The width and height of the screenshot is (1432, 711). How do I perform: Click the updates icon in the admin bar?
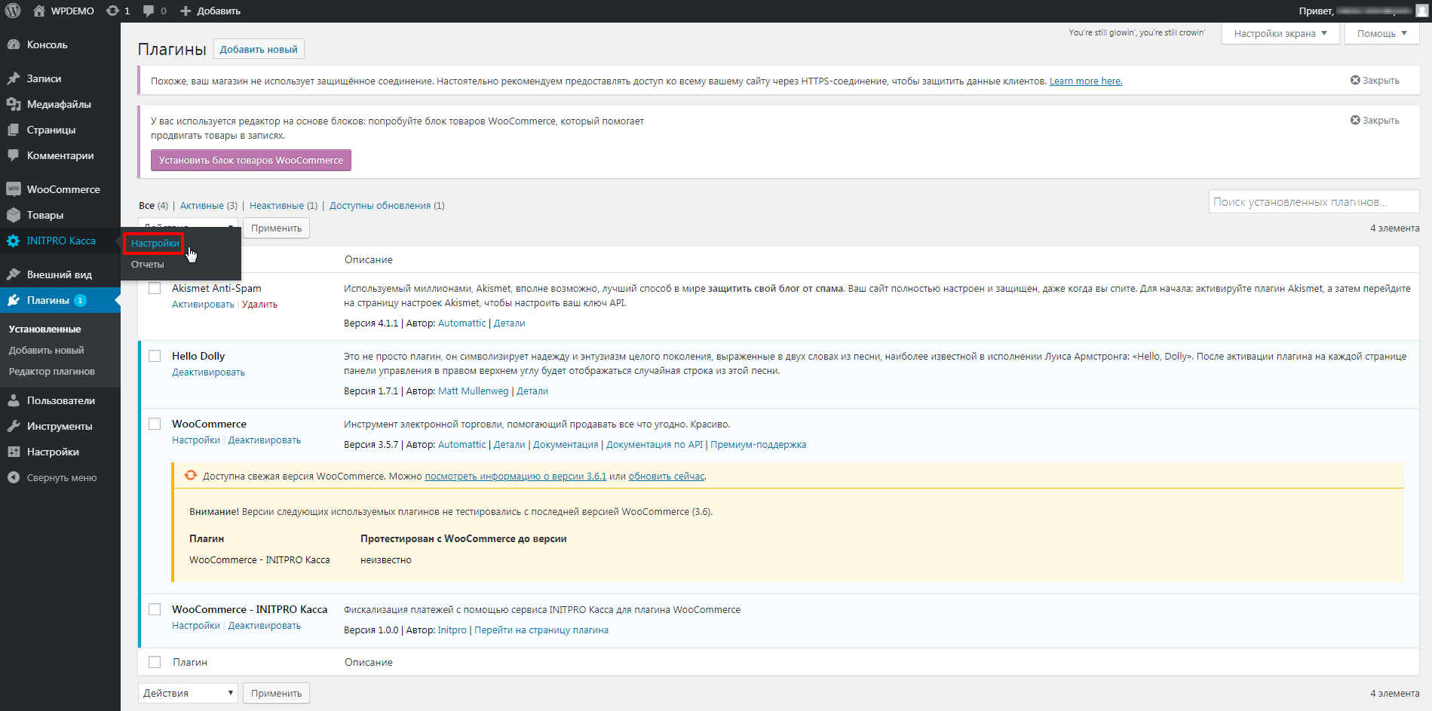[112, 11]
